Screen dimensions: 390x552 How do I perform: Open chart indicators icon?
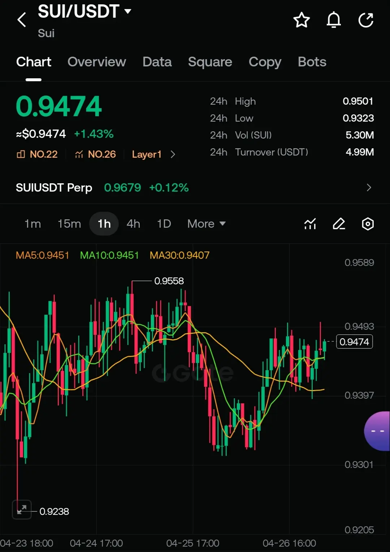coord(310,224)
